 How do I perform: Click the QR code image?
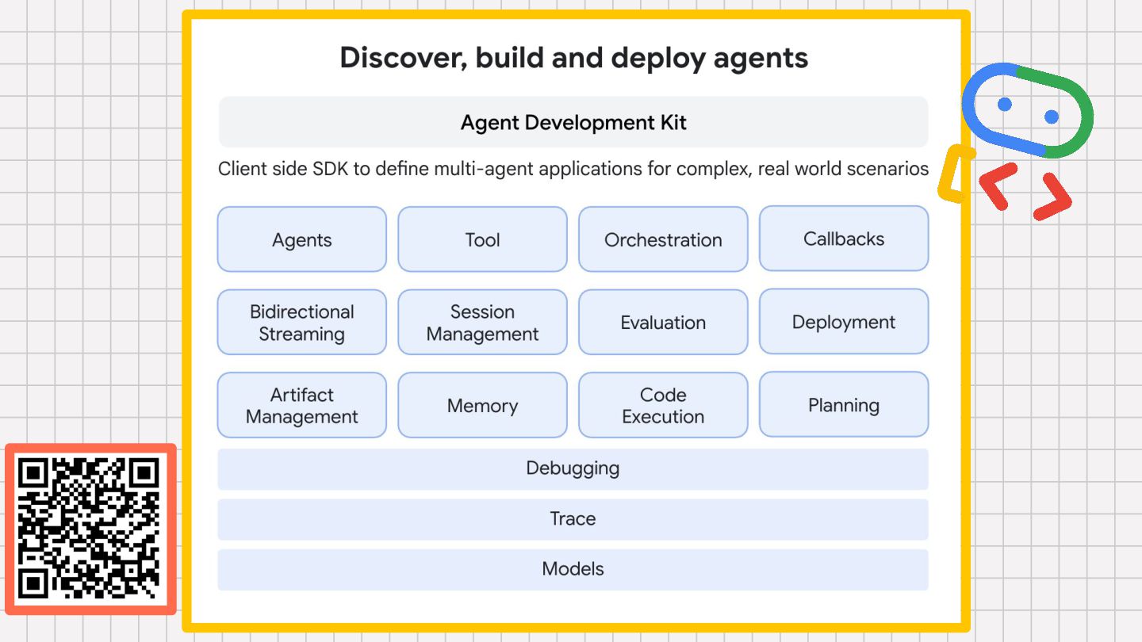coord(90,529)
